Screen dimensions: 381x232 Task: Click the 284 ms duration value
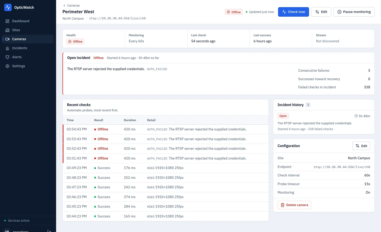click(x=130, y=207)
